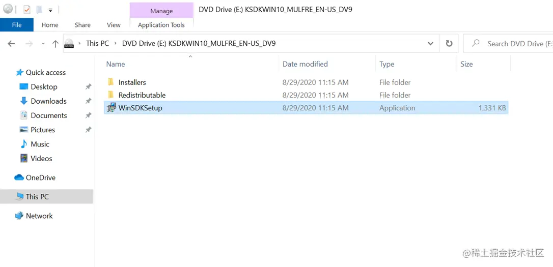Click the This PC computer icon
Image resolution: width=553 pixels, height=267 pixels.
[x=19, y=196]
